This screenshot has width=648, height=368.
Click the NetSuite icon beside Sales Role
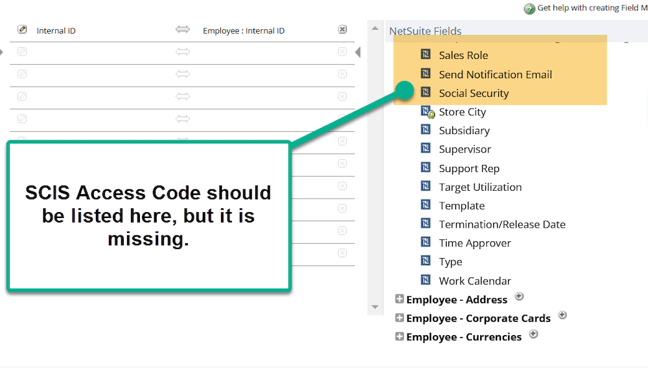(x=426, y=54)
